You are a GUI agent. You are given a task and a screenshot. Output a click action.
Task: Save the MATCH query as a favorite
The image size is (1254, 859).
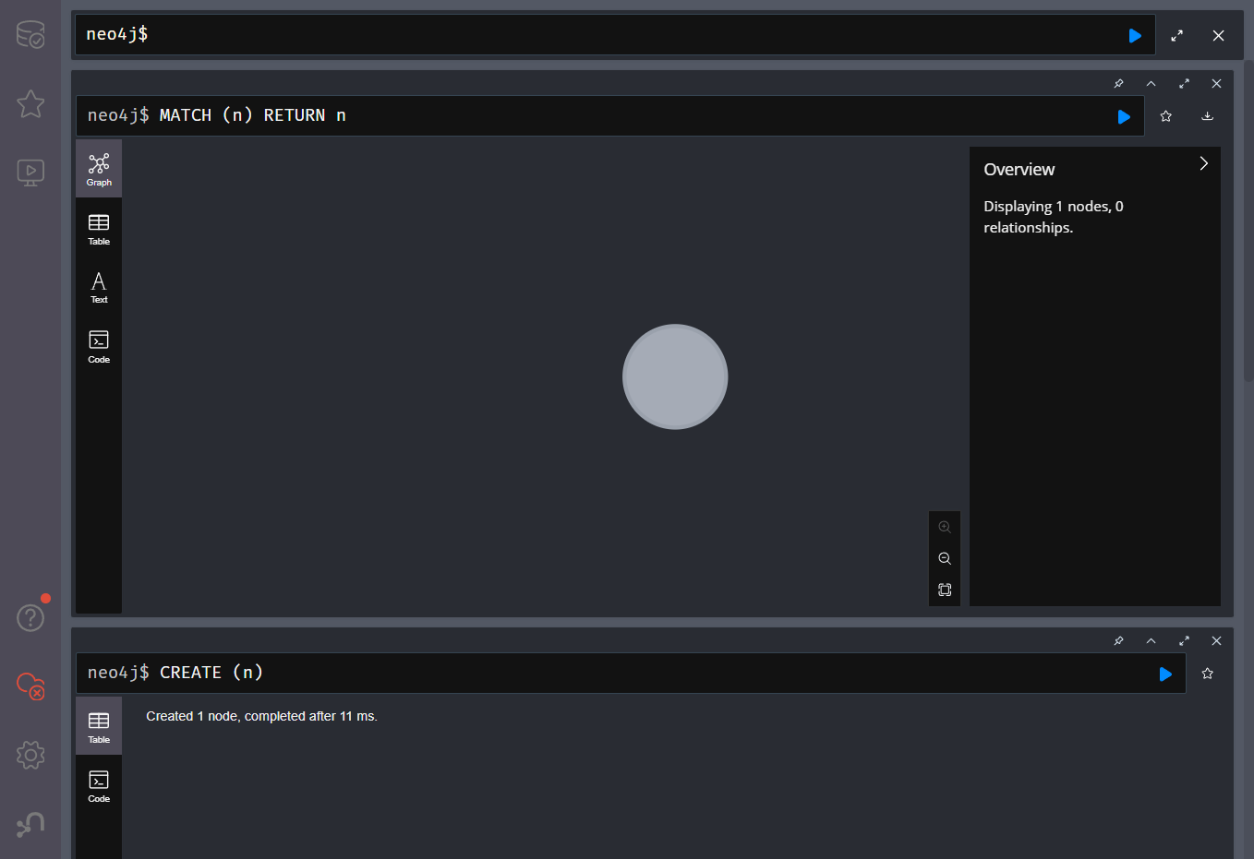[1165, 116]
